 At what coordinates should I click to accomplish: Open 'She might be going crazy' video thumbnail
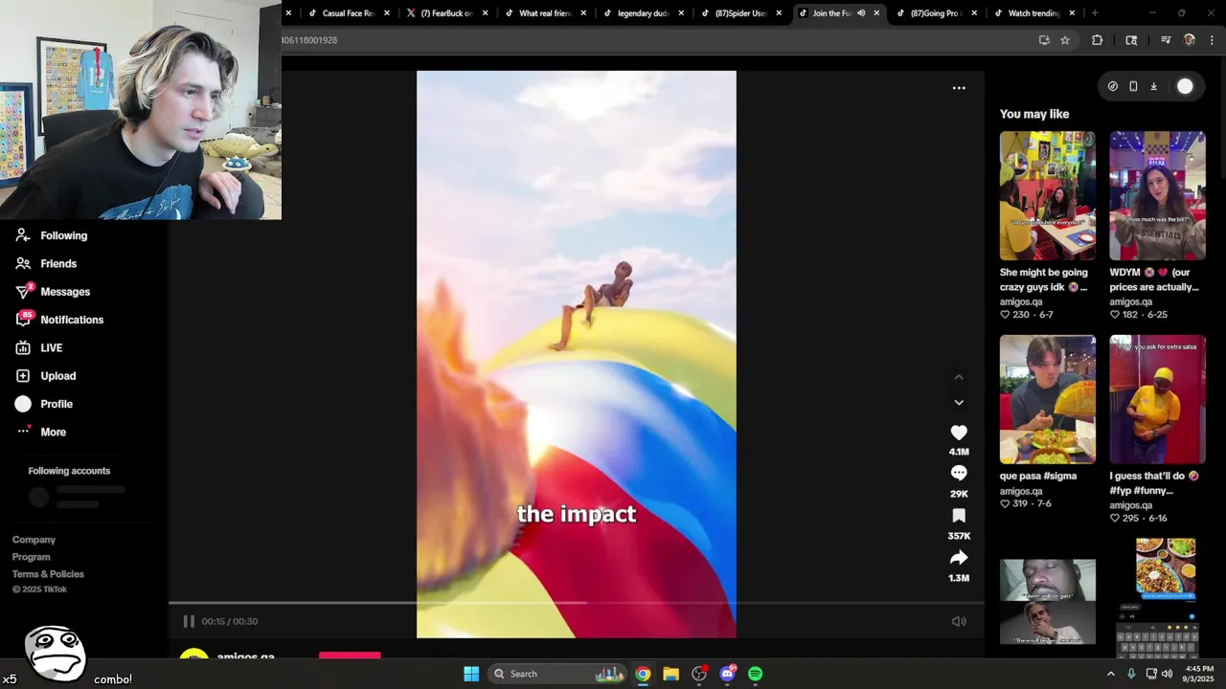[1047, 196]
